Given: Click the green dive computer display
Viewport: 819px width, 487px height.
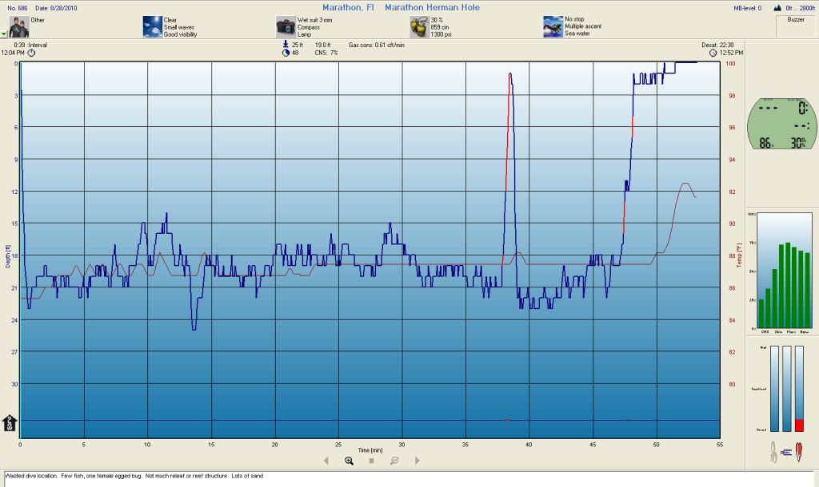Looking at the screenshot, I should point(782,124).
